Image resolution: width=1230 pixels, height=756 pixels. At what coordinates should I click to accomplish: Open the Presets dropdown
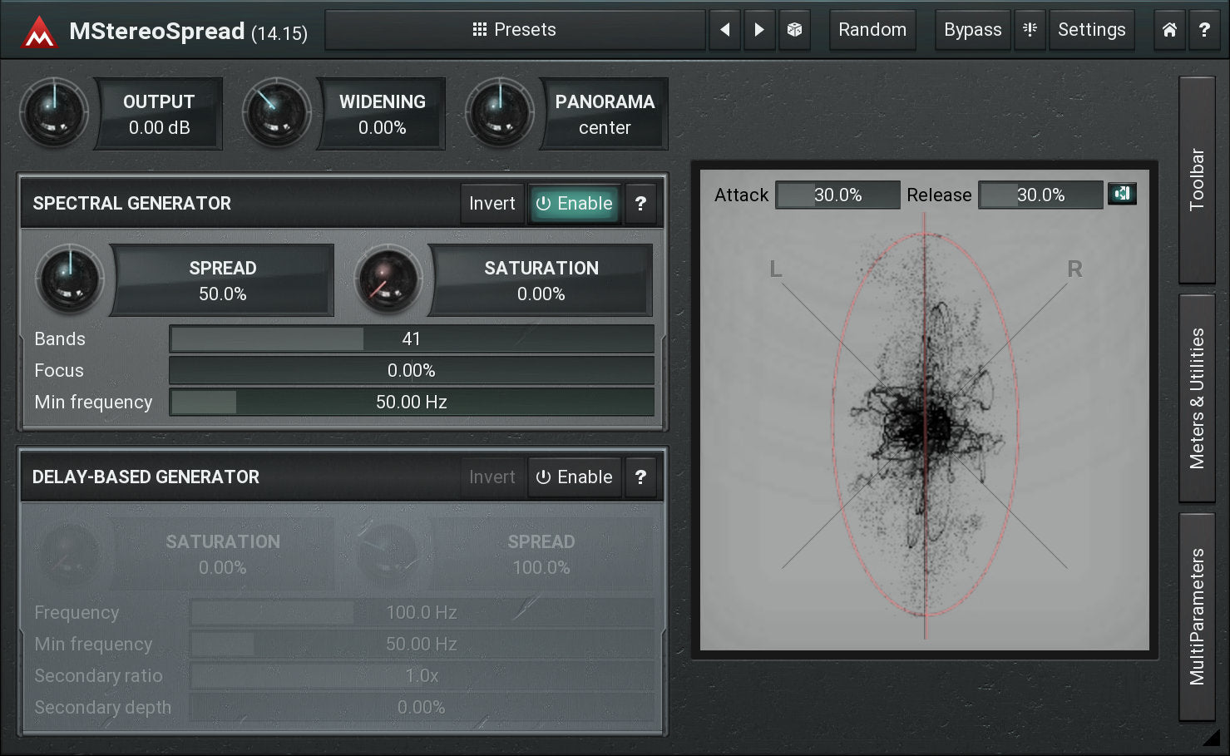pyautogui.click(x=514, y=30)
